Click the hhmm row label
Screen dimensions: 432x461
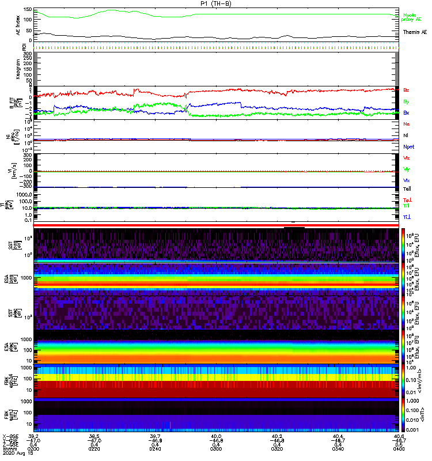tap(9, 449)
